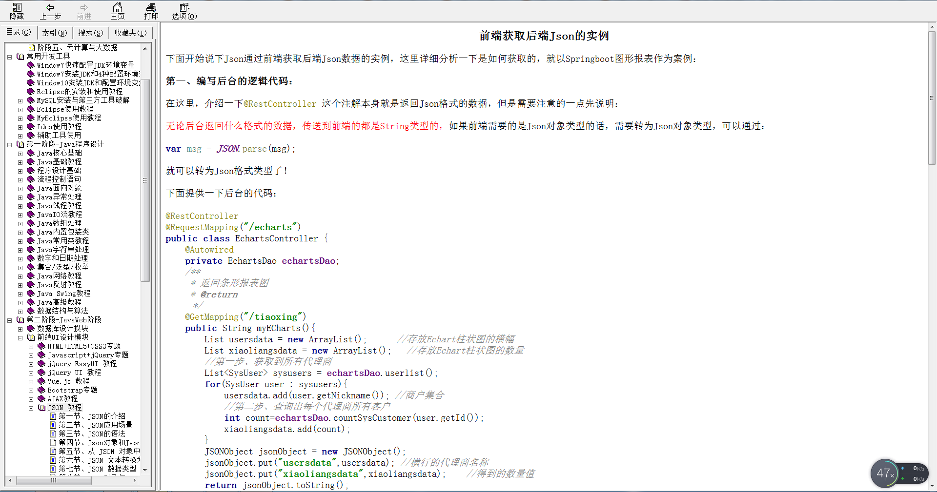This screenshot has width=937, height=492.
Task: Click the tree vertical scrollbar thumb
Action: pos(145,180)
